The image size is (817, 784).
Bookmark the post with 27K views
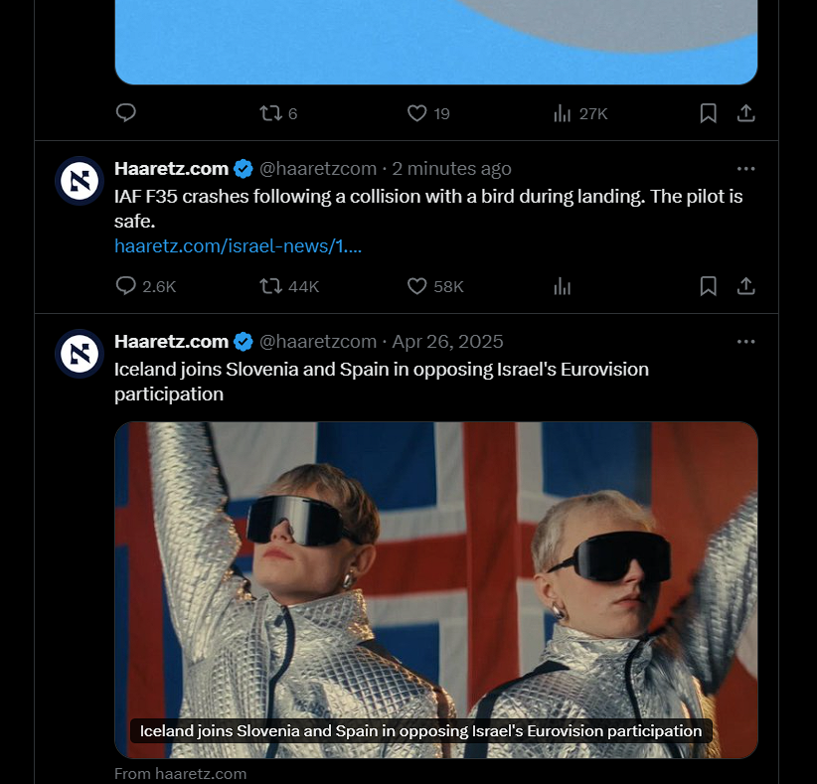708,113
